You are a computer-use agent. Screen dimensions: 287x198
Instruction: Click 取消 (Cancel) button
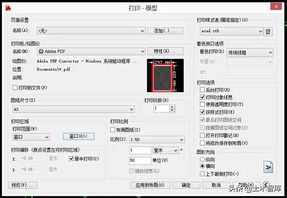216,185
